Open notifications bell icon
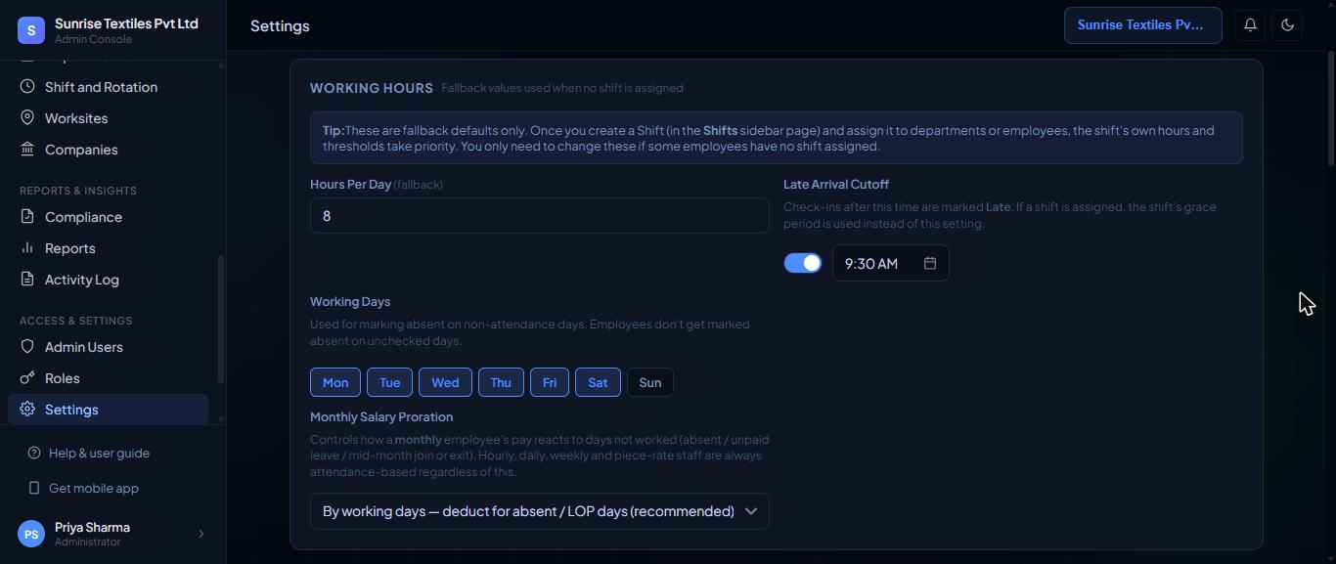The image size is (1336, 564). click(1250, 25)
